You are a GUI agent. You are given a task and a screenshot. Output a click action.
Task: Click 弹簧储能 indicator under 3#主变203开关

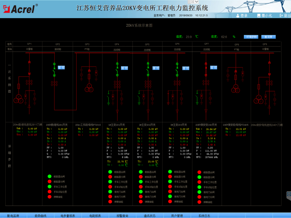pyautogui.click(x=170, y=202)
